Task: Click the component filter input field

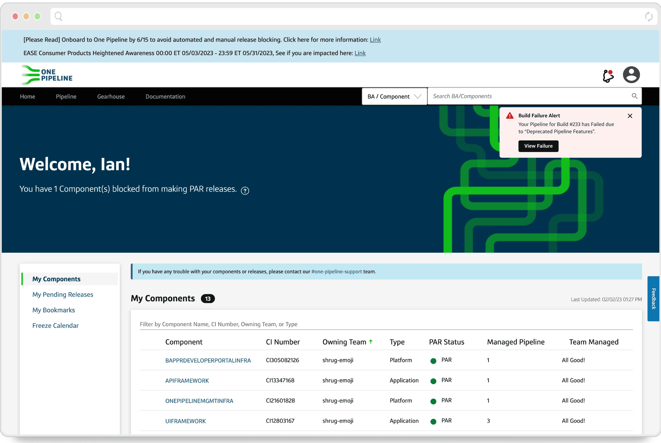Action: click(x=386, y=324)
